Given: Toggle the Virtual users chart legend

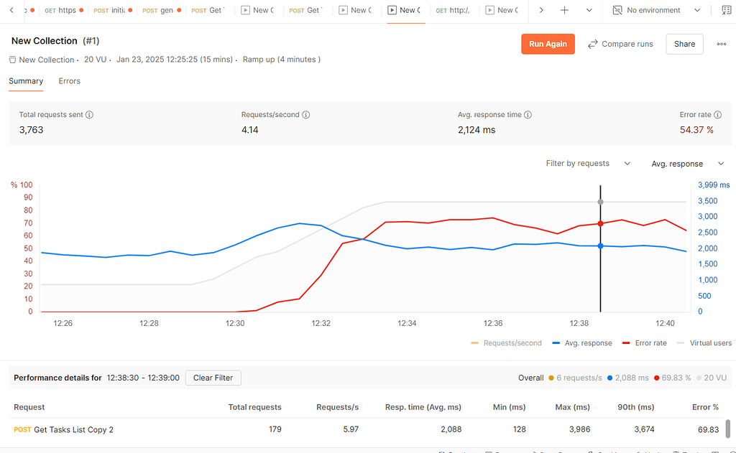Looking at the screenshot, I should (709, 343).
